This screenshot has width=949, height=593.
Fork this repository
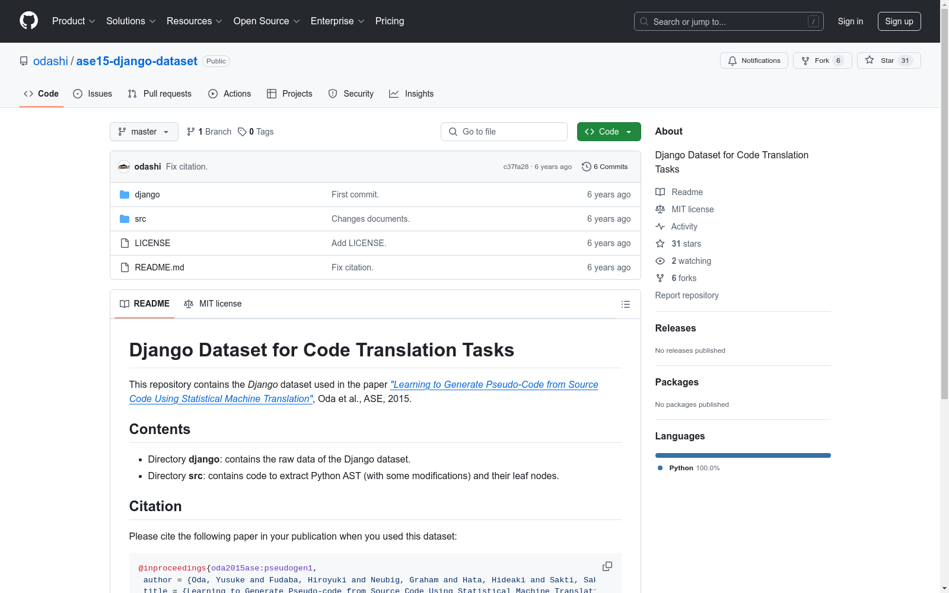(x=822, y=60)
